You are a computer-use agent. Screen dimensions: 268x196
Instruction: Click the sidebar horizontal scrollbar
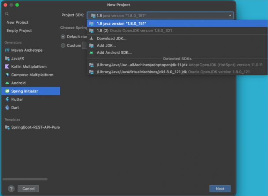(25, 179)
